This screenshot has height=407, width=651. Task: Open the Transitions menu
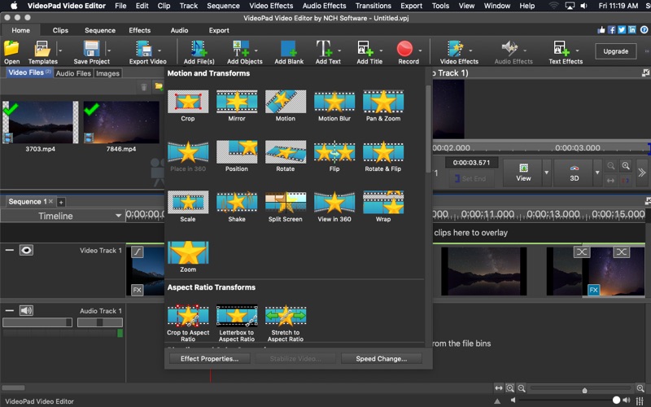(x=373, y=6)
